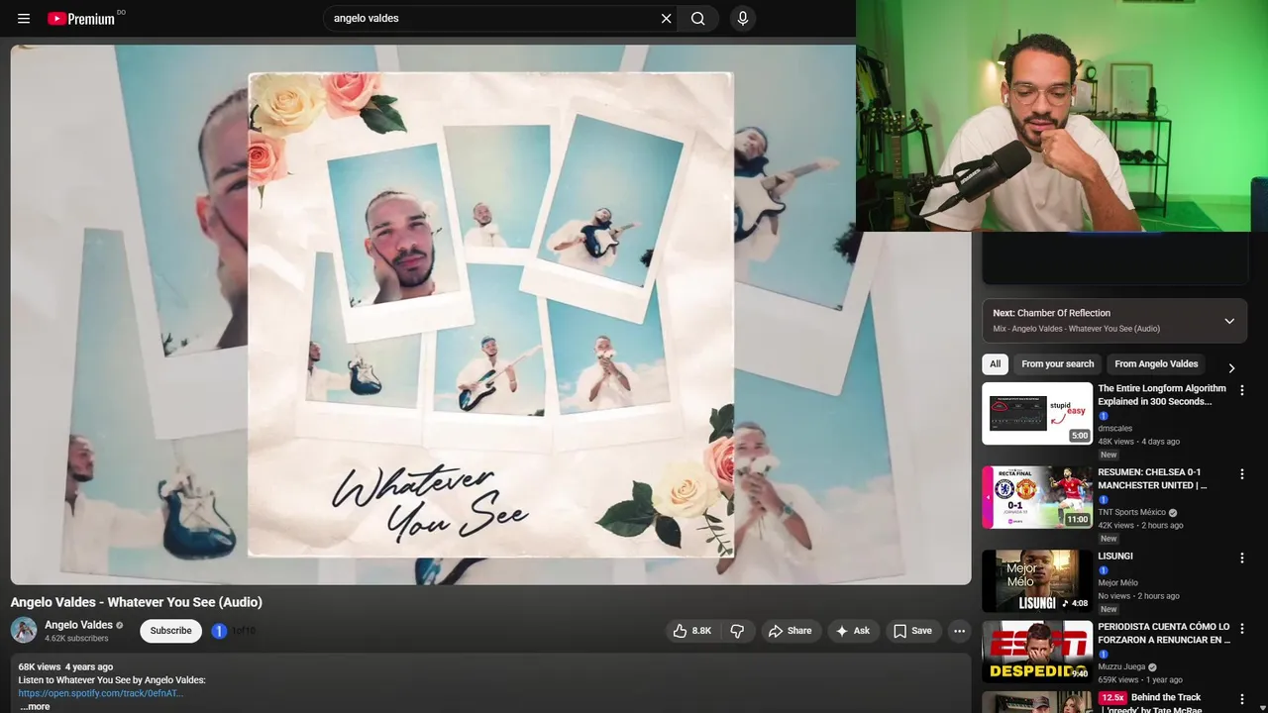
Task: Save video to a playlist
Action: point(912,631)
